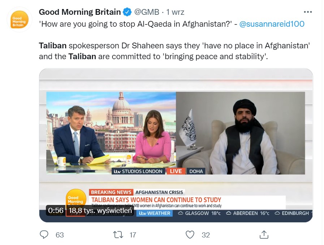Screen dimensions: 324x245
Task: Open the Good Morning Britain profile avatar
Action: [x=19, y=19]
